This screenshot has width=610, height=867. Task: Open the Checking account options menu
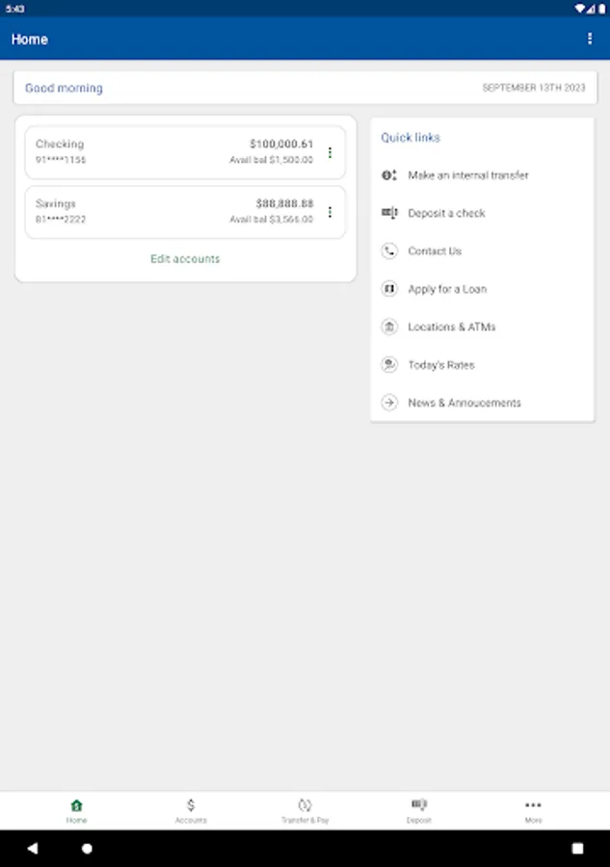pyautogui.click(x=330, y=152)
